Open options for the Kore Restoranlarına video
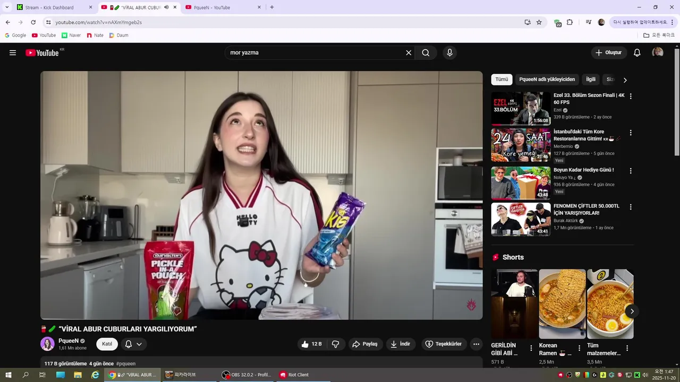This screenshot has width=680, height=382. [631, 133]
